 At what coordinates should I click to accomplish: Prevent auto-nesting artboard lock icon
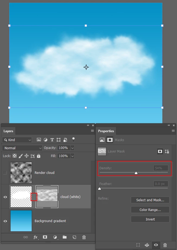(33, 156)
